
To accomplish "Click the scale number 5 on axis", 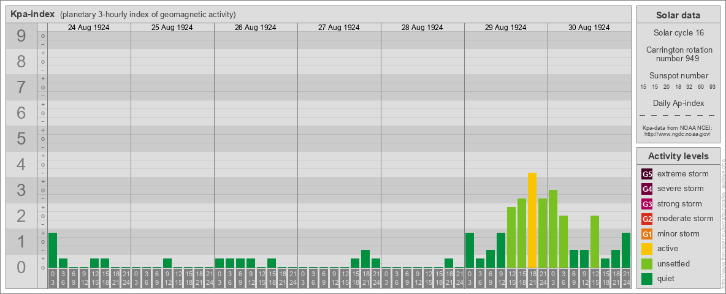I will [x=21, y=138].
